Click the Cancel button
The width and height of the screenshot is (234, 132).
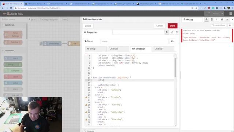tap(159, 26)
